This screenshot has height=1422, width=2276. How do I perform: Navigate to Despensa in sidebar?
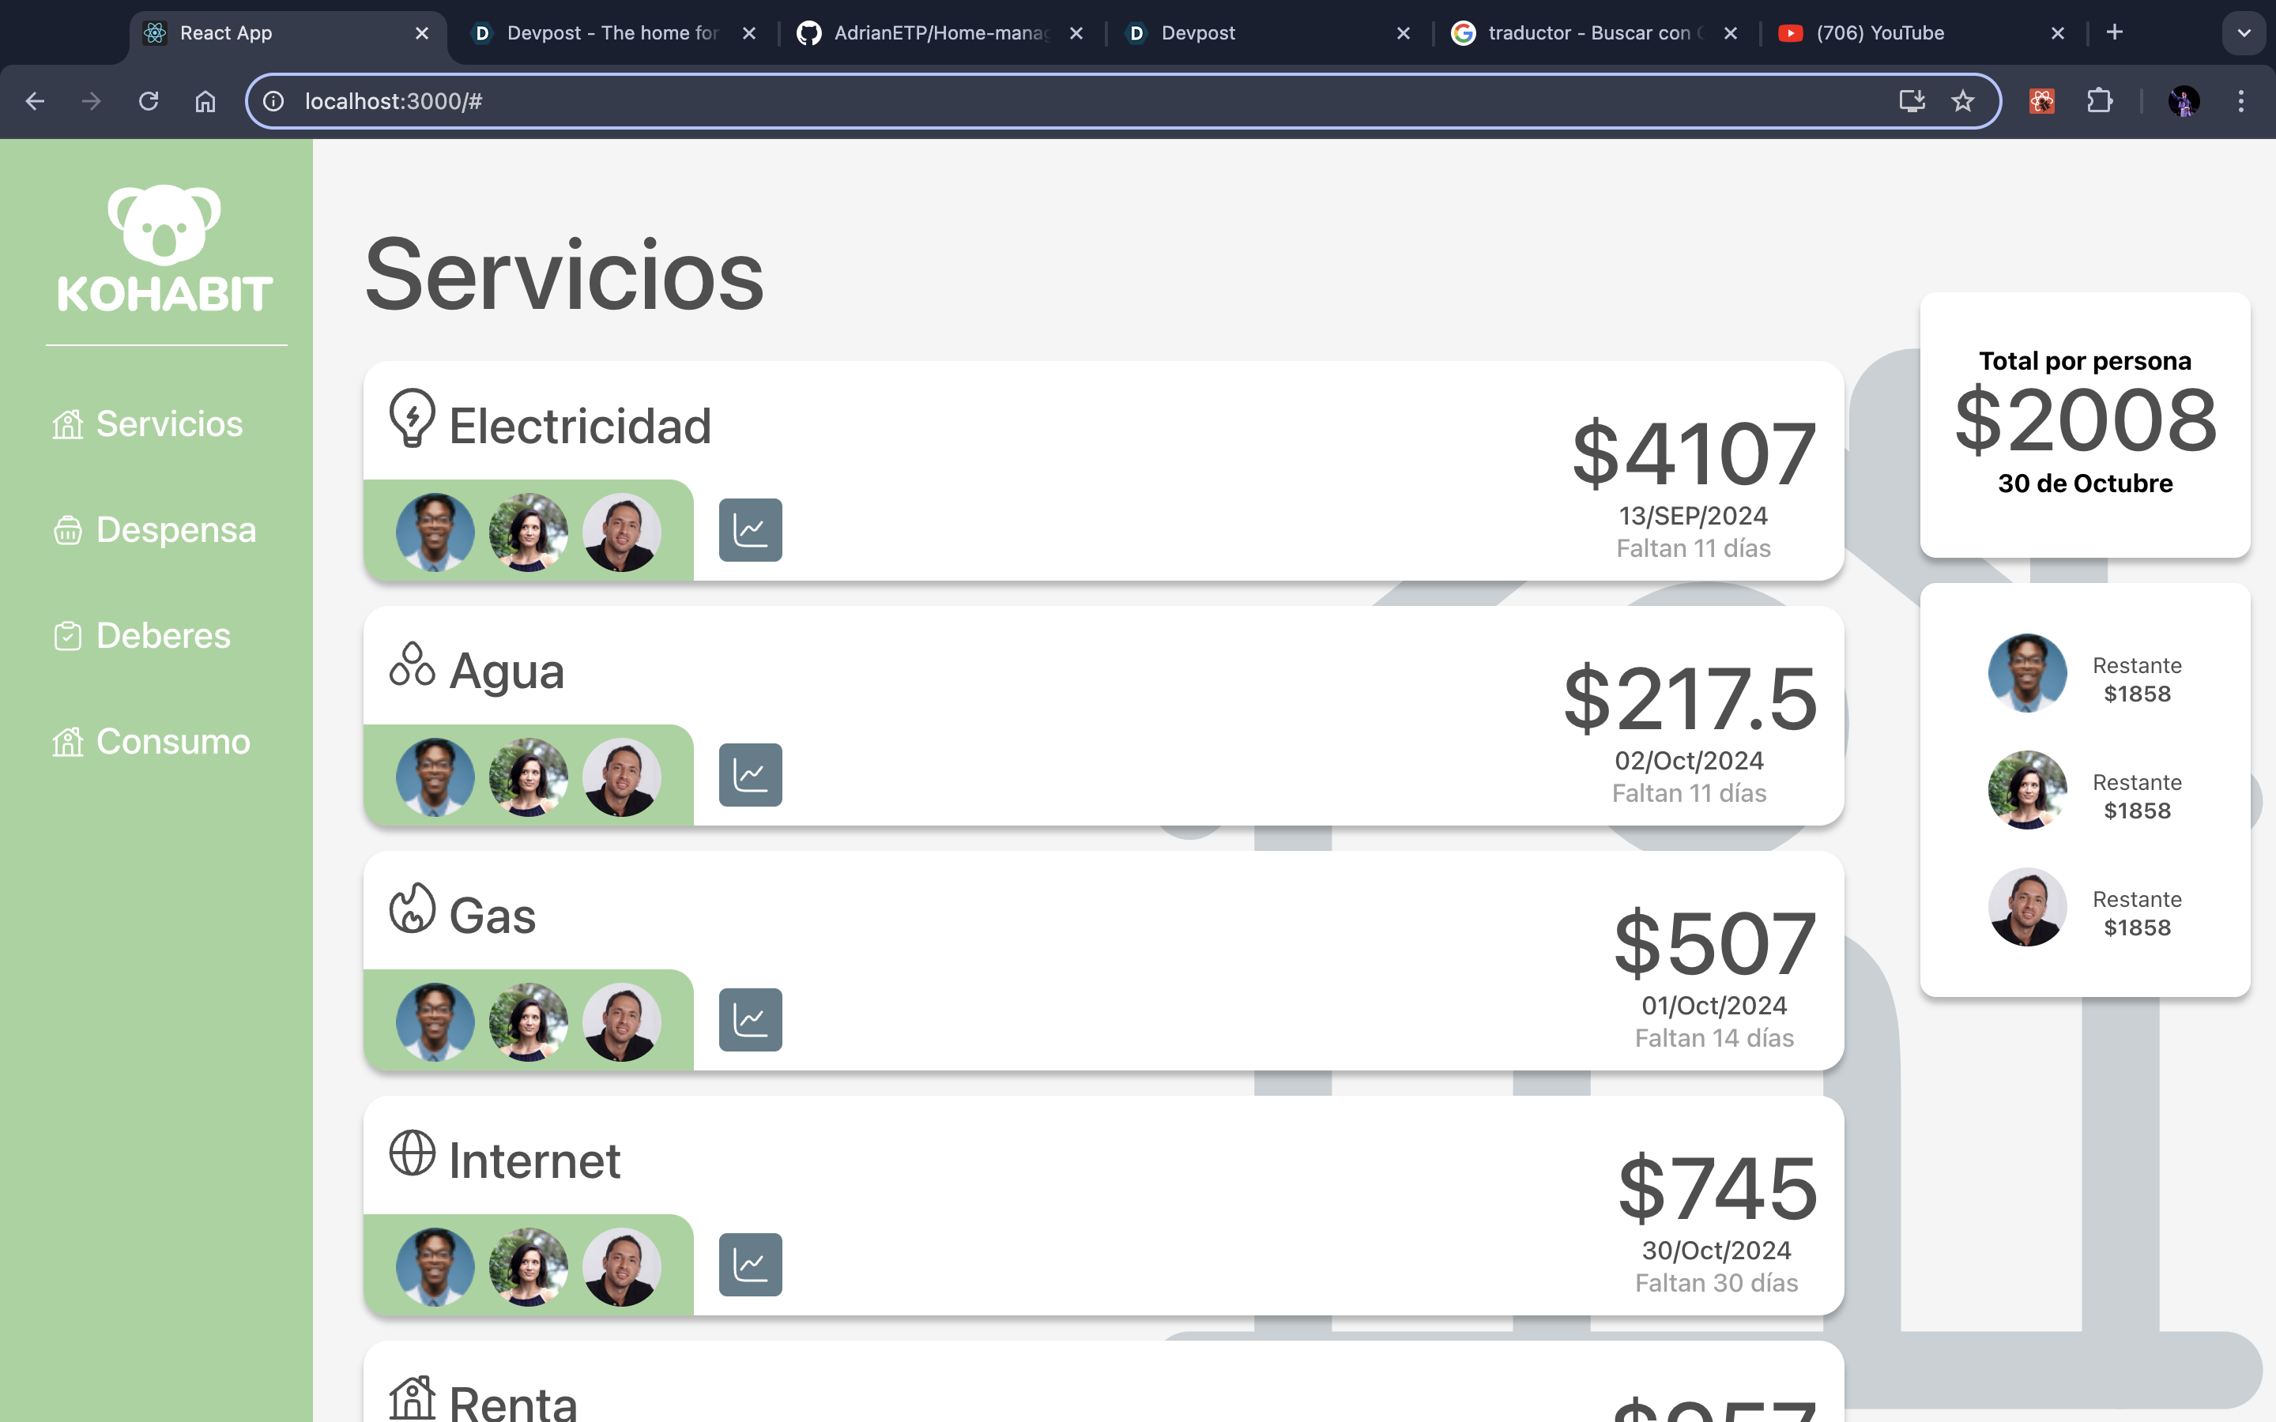pyautogui.click(x=175, y=529)
